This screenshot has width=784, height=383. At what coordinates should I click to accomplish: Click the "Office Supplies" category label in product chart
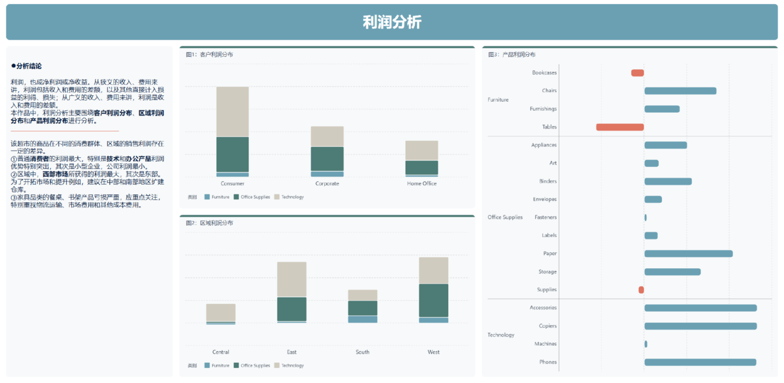[x=505, y=217]
